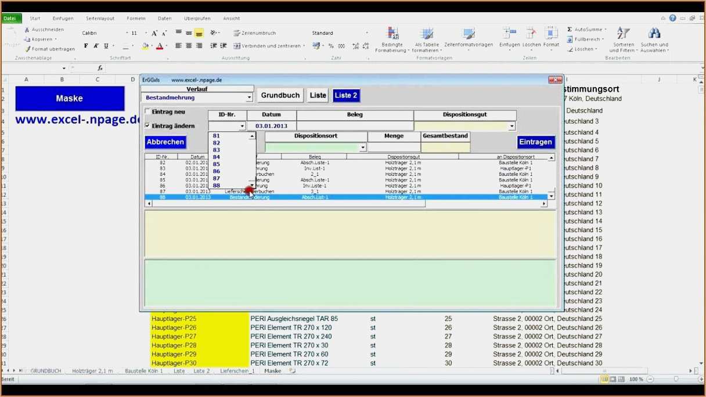
Task: Click the Suchen und Auswählen binoculars icon
Action: click(x=654, y=34)
